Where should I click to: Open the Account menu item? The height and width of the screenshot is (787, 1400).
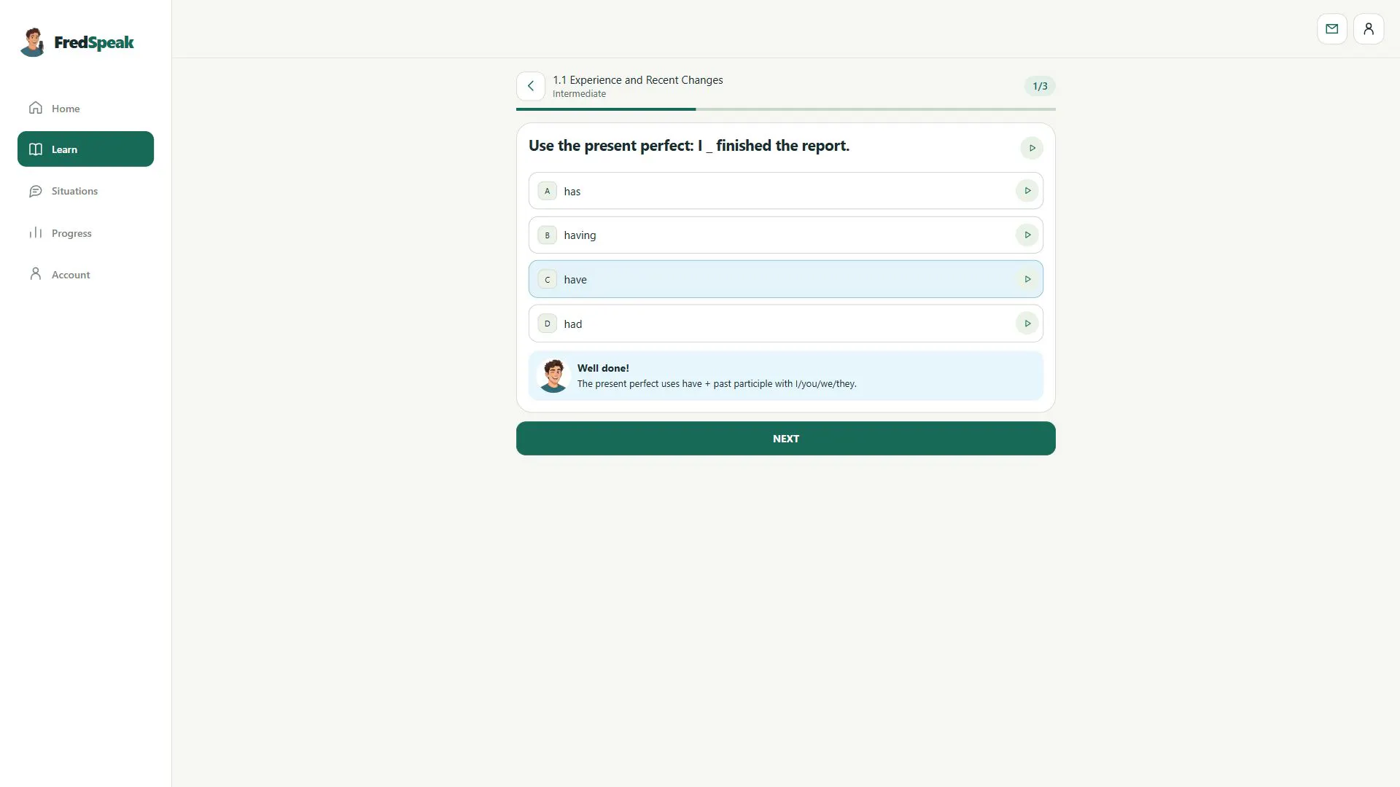coord(85,274)
